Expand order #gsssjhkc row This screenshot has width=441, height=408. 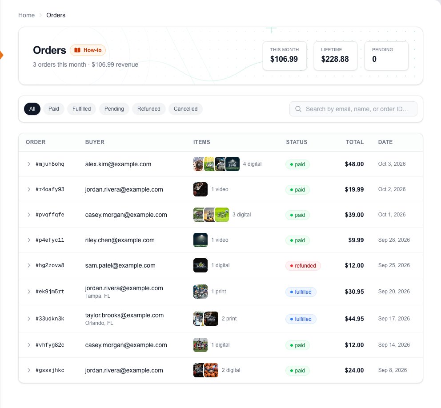coord(29,370)
